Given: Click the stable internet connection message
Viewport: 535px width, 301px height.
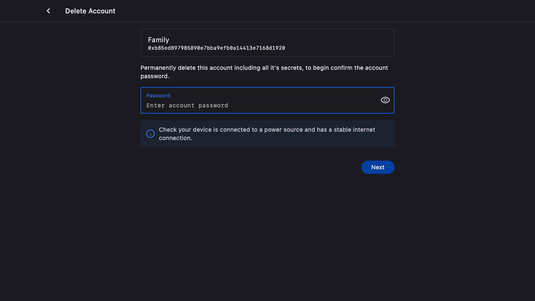Looking at the screenshot, I should [267, 134].
